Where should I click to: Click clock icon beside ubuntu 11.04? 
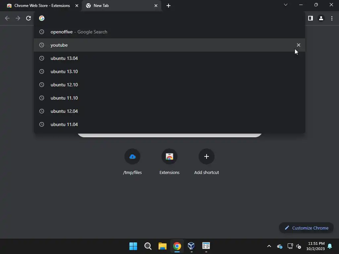42,124
